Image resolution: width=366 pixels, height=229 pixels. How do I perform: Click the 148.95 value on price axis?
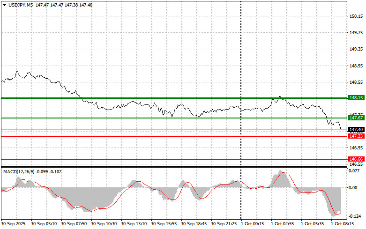pyautogui.click(x=356, y=66)
